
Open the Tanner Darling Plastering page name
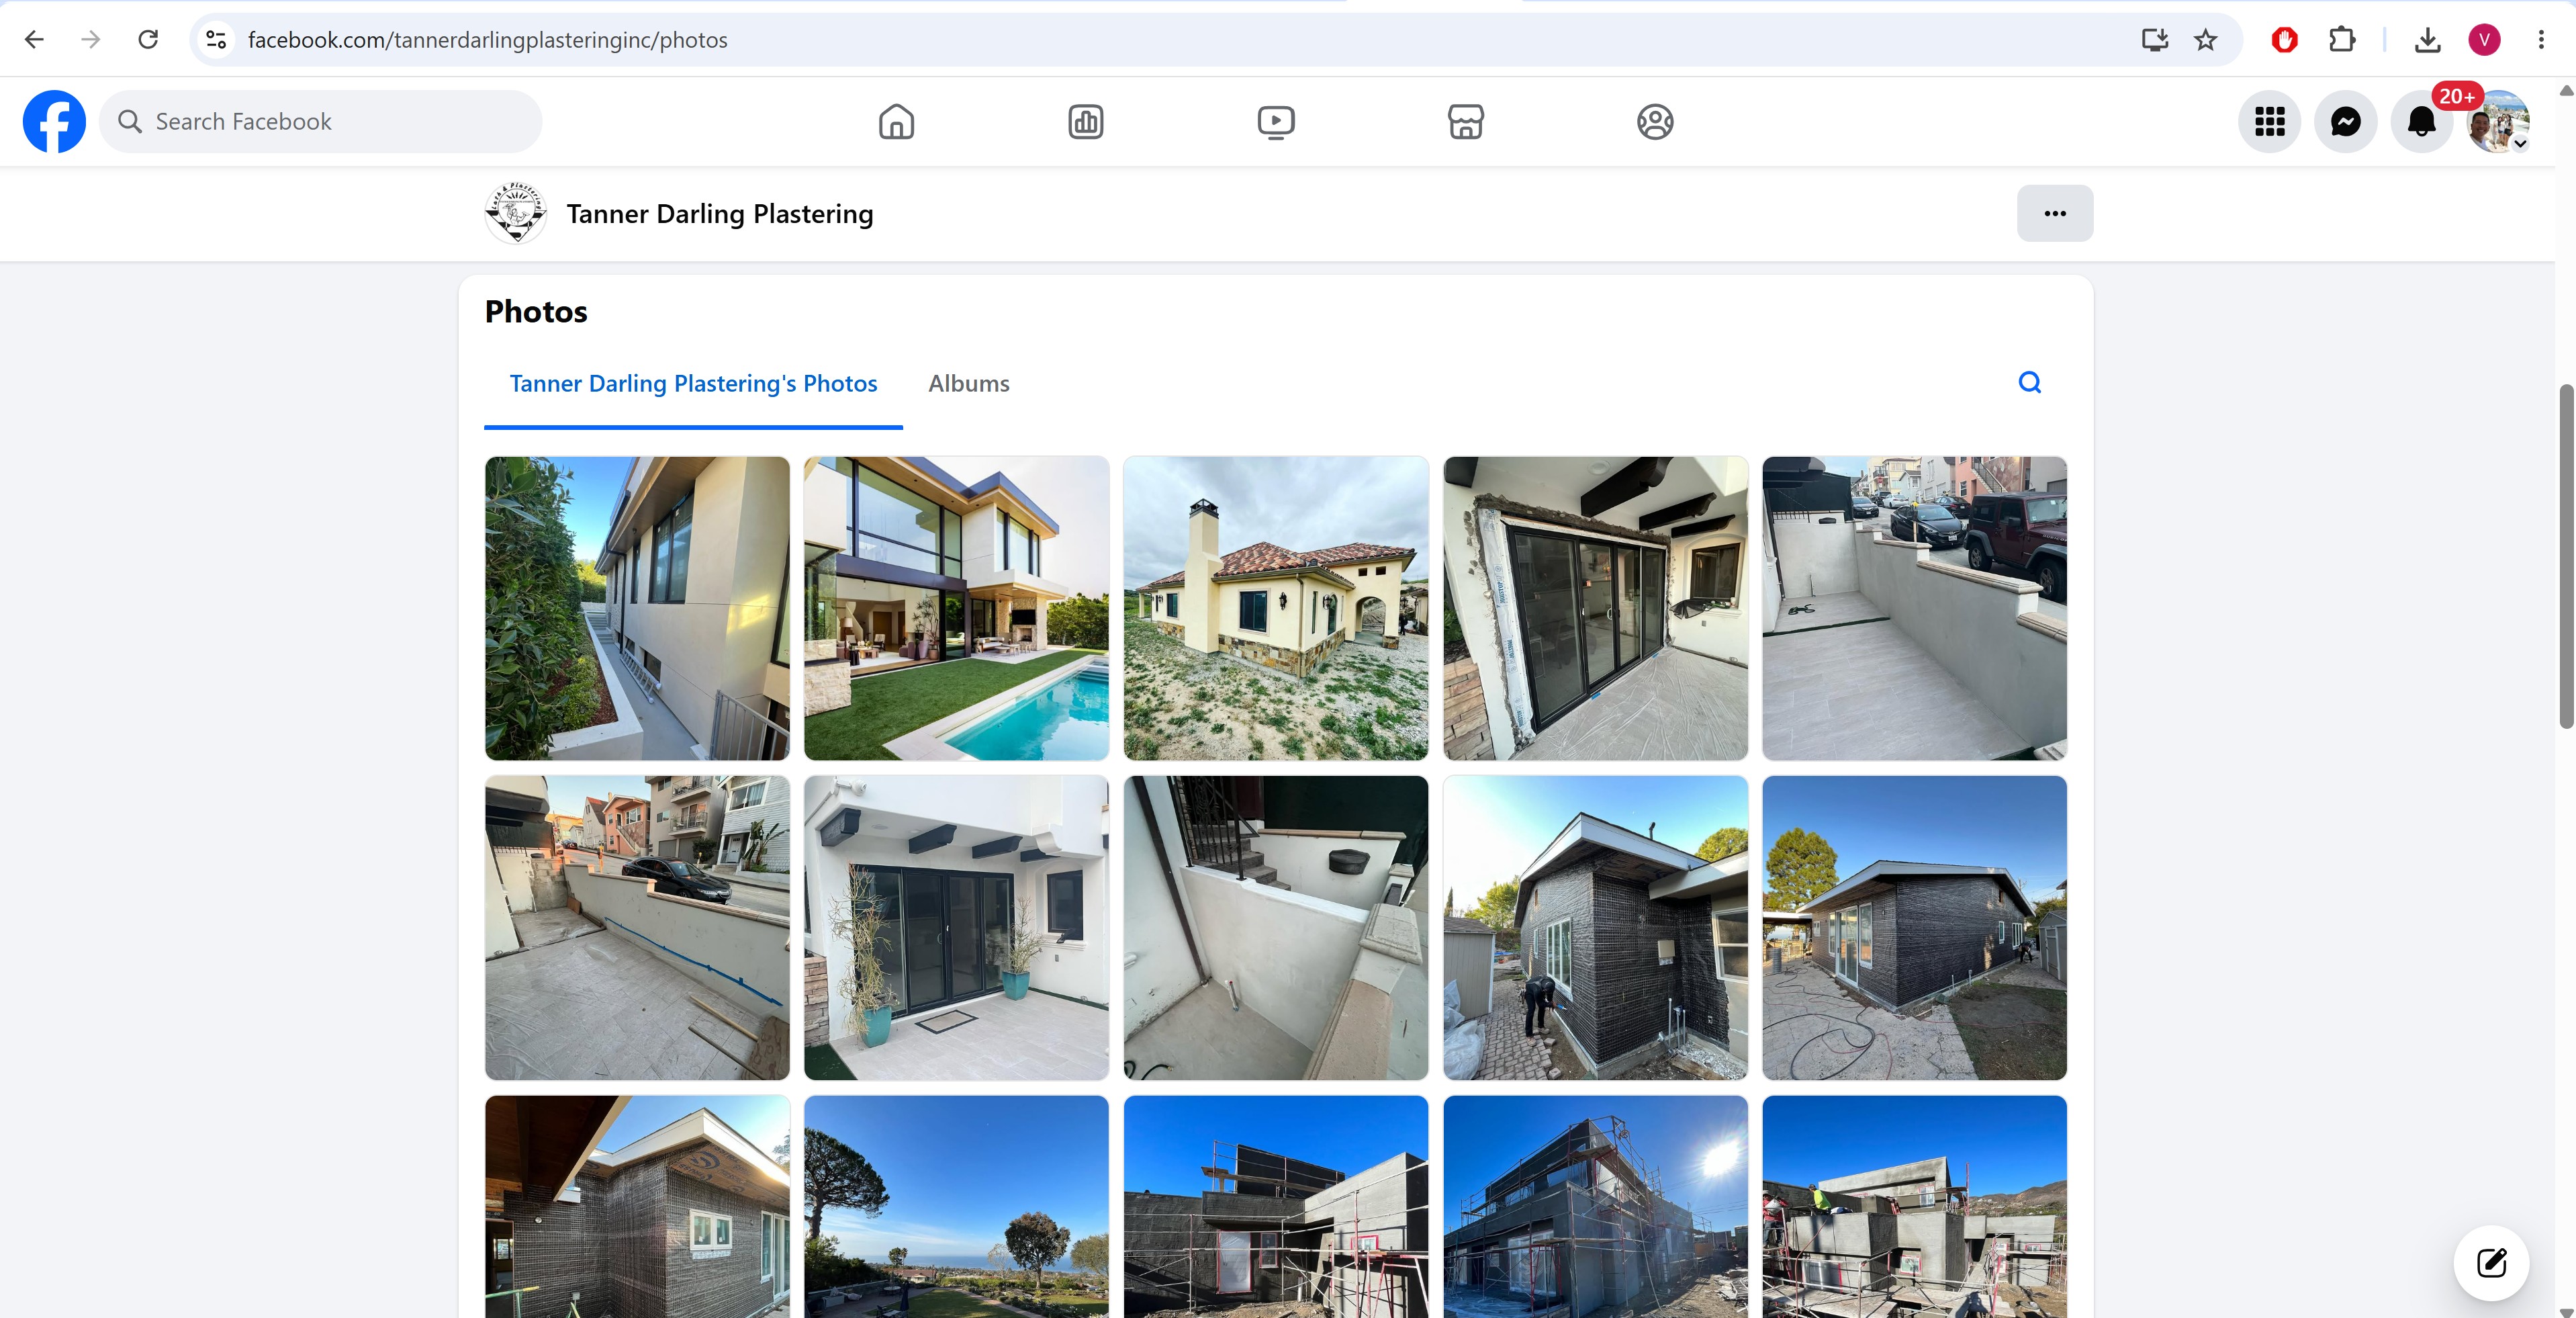720,214
